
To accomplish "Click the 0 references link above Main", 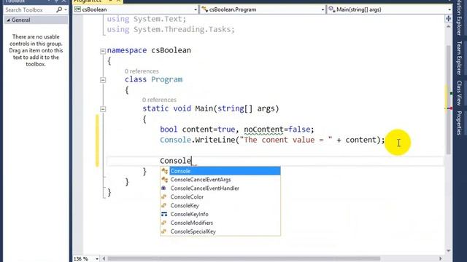I will tap(159, 100).
